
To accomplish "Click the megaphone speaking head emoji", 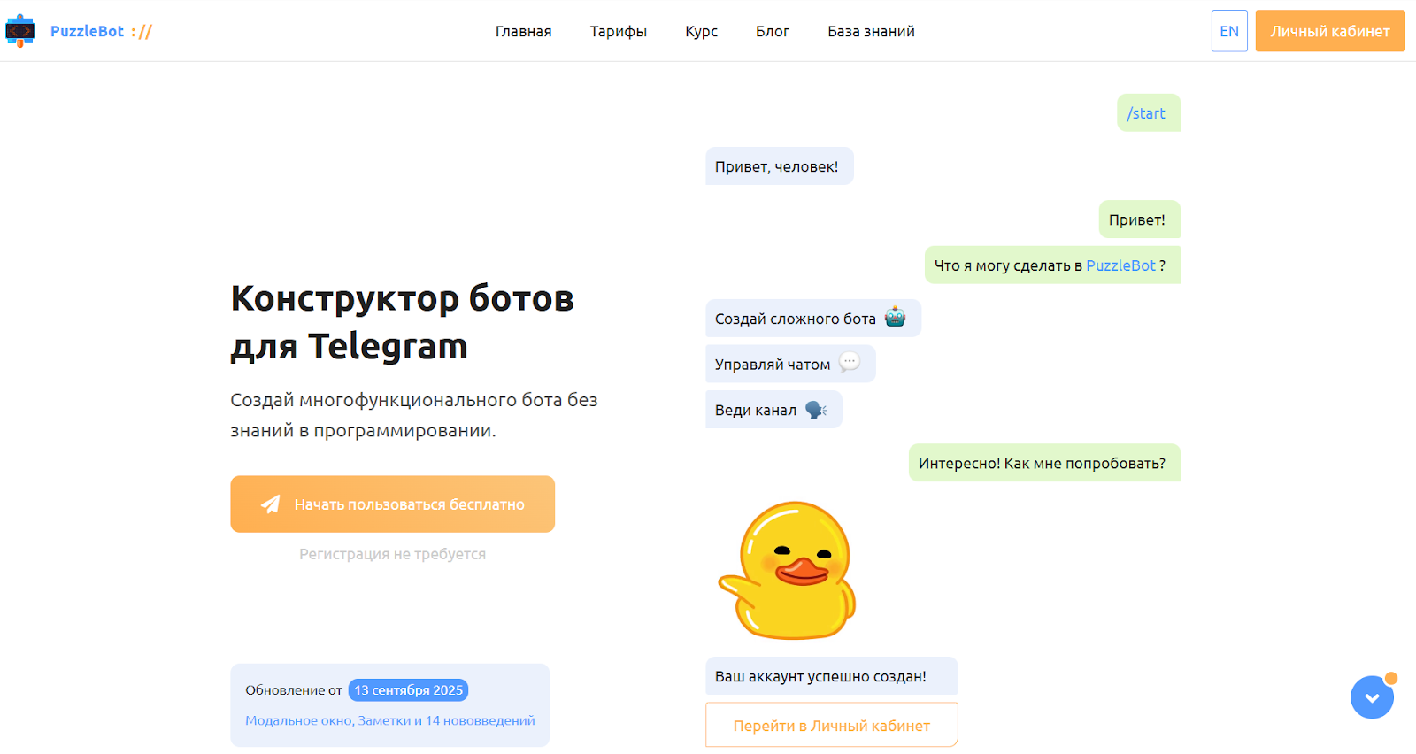I will 816,410.
